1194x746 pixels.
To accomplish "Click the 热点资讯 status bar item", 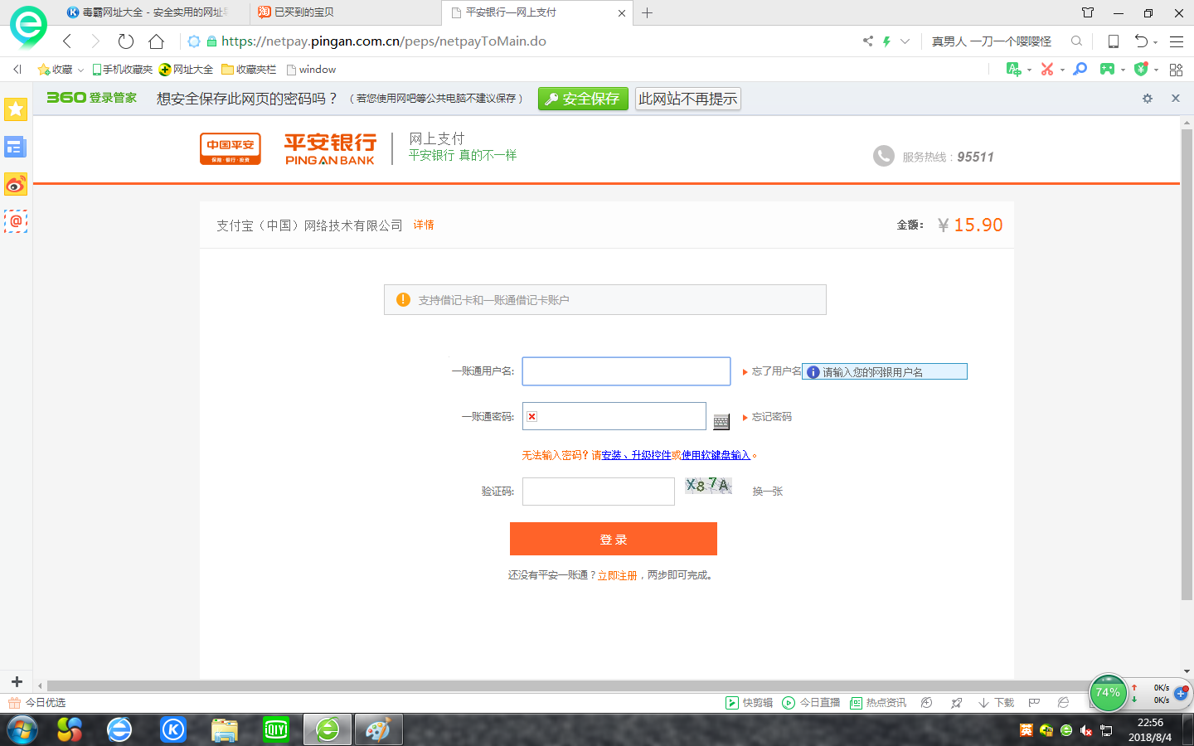I will [x=878, y=703].
